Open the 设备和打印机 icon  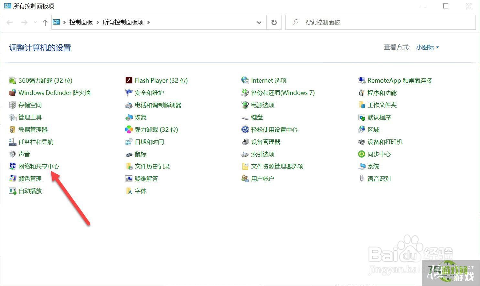click(361, 142)
